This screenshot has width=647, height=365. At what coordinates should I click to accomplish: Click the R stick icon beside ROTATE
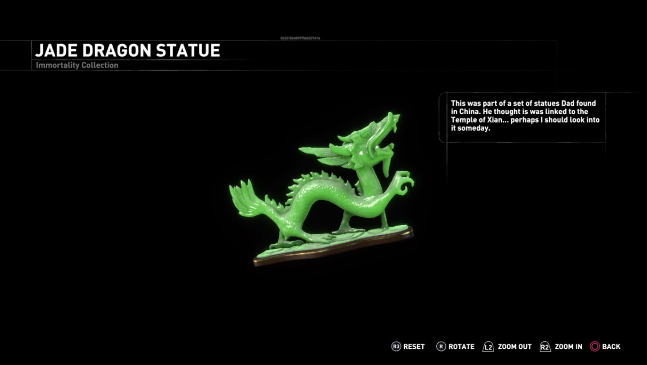tap(441, 346)
